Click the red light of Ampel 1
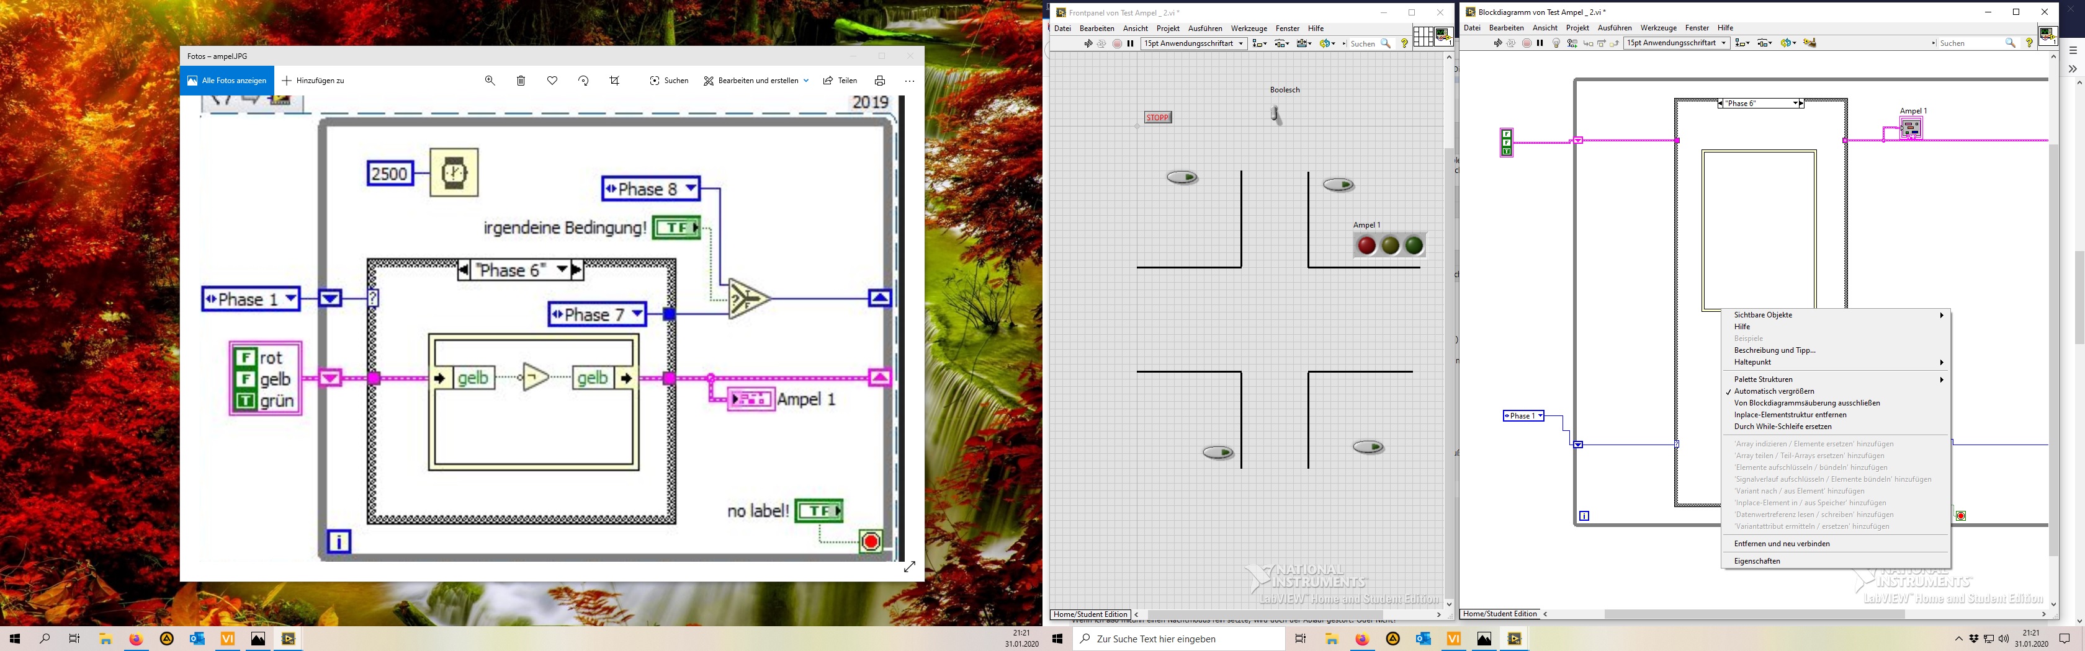 tap(1366, 245)
